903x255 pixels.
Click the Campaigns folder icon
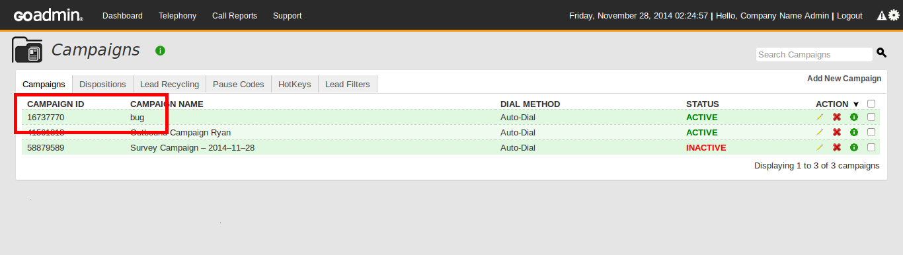[28, 51]
